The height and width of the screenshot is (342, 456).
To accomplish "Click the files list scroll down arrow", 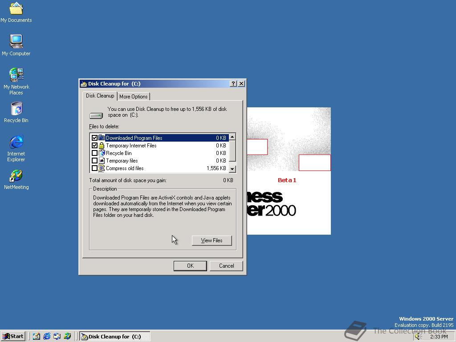I will [x=232, y=169].
